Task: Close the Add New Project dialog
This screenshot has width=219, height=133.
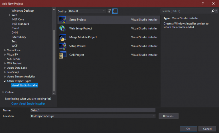Action: pyautogui.click(x=213, y=4)
